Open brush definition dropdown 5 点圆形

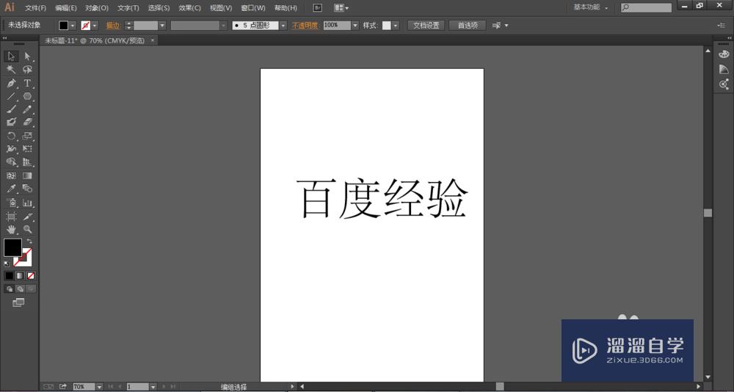coord(283,25)
